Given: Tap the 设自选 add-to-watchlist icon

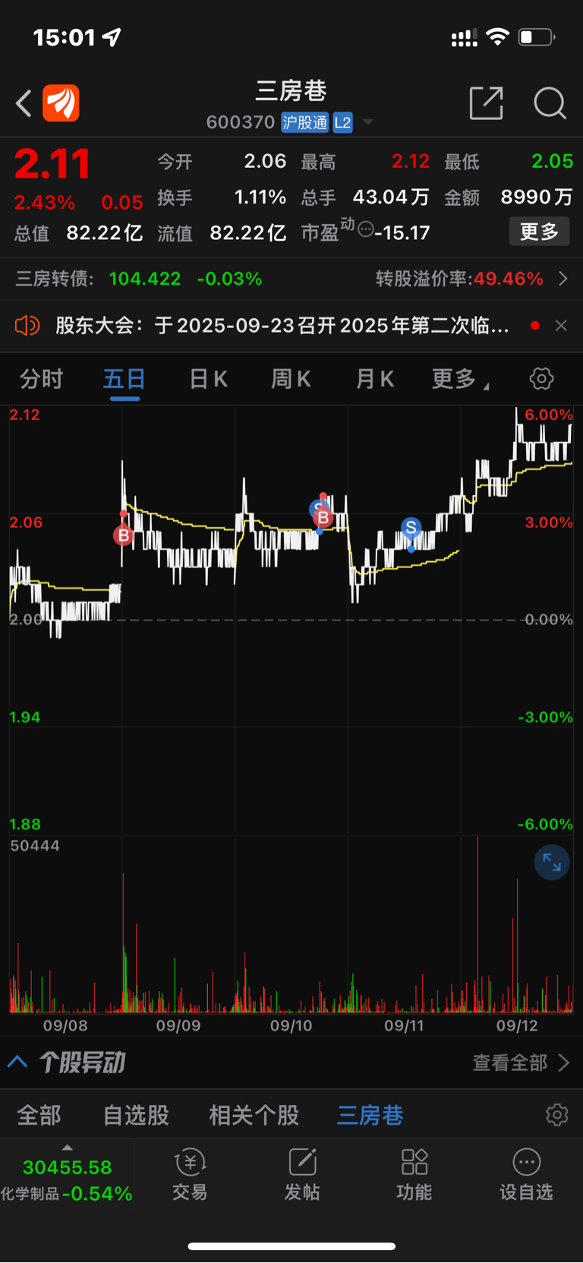Looking at the screenshot, I should (526, 1174).
